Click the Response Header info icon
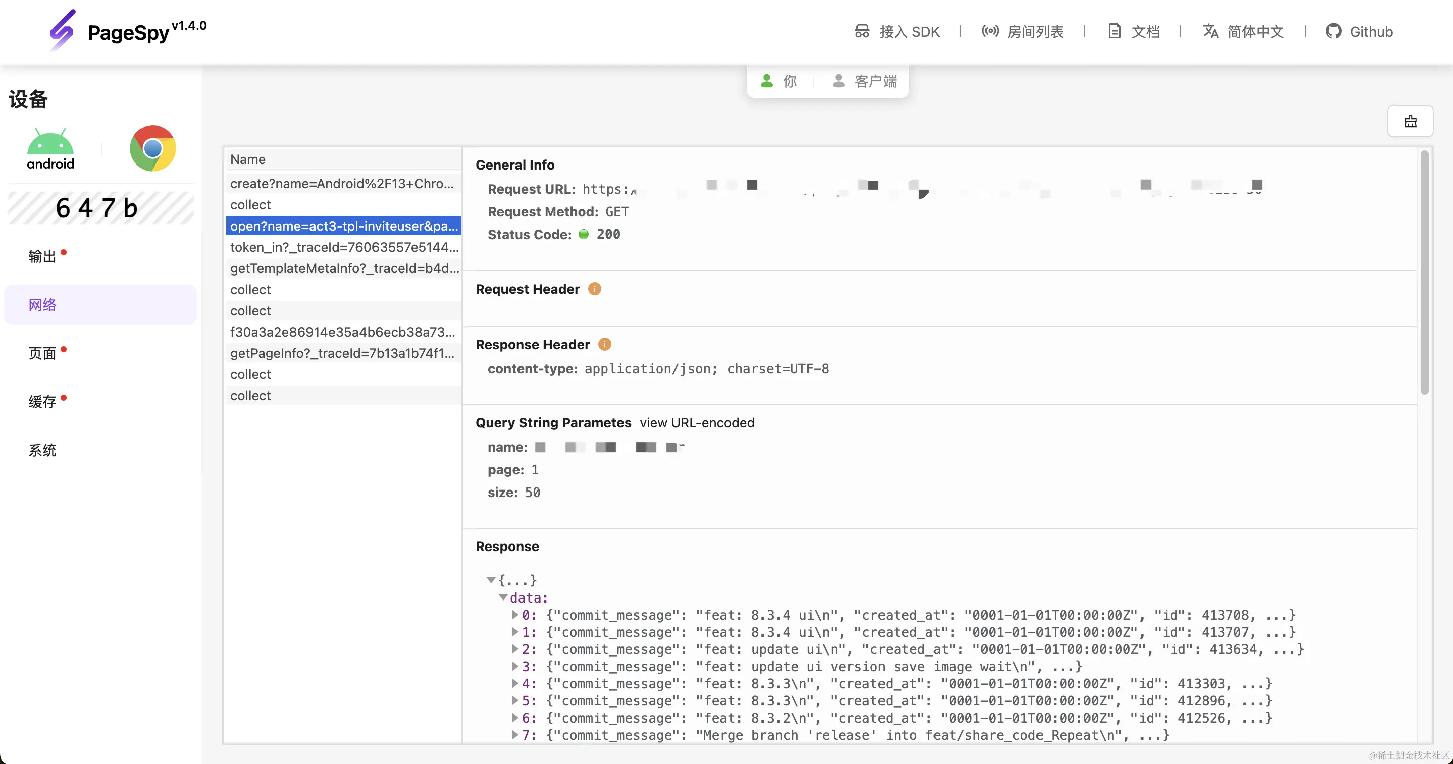This screenshot has height=764, width=1453. [x=605, y=344]
